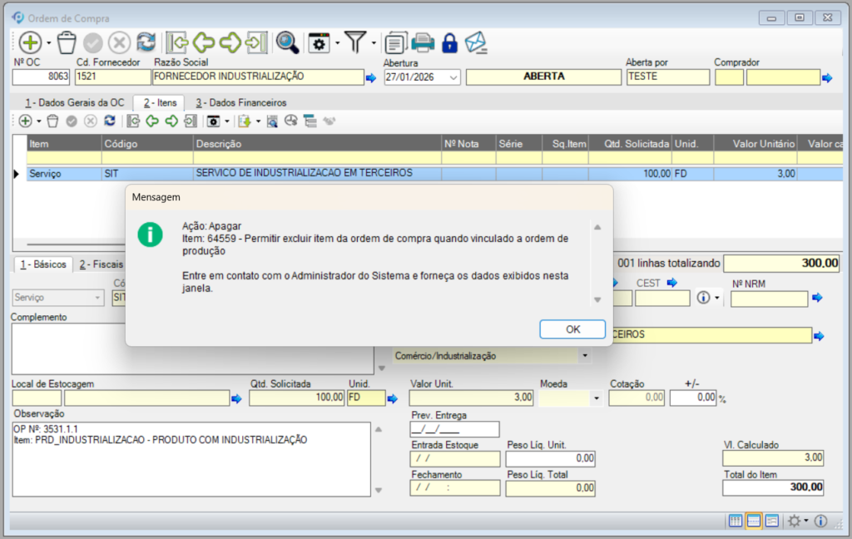Open the Abertura date dropdown
The width and height of the screenshot is (852, 539).
[453, 77]
